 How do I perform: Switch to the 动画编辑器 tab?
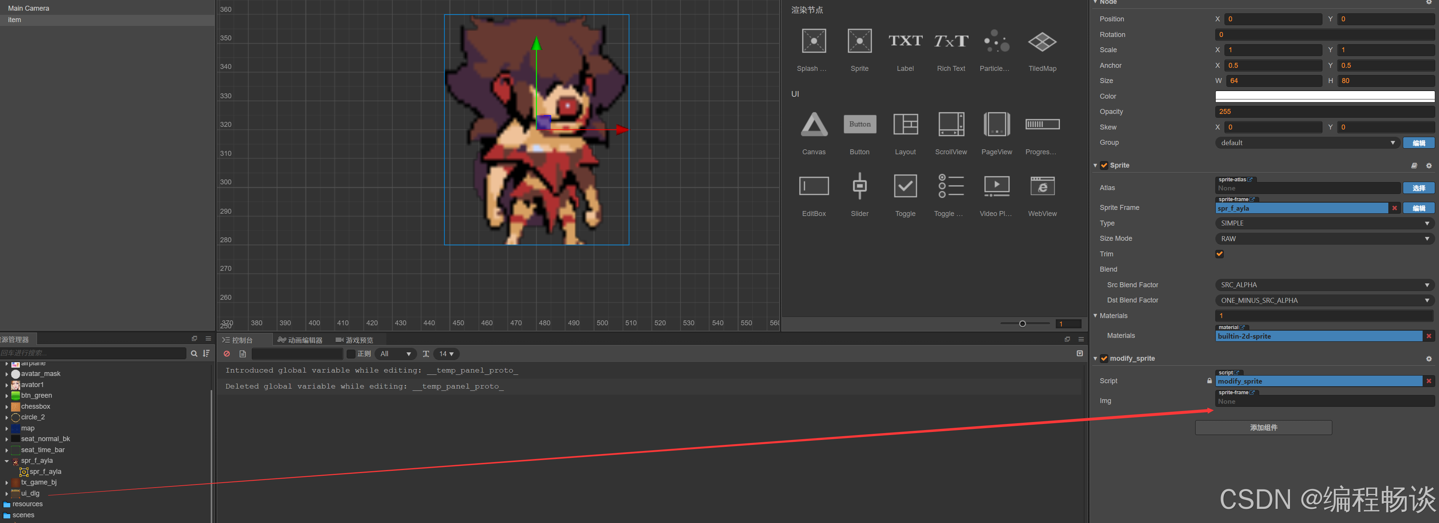point(300,340)
